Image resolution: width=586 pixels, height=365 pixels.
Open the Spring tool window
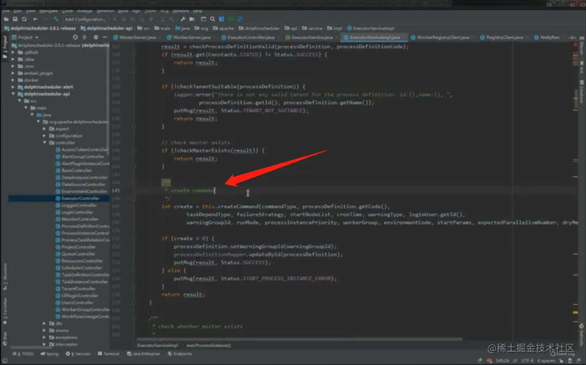pos(49,354)
